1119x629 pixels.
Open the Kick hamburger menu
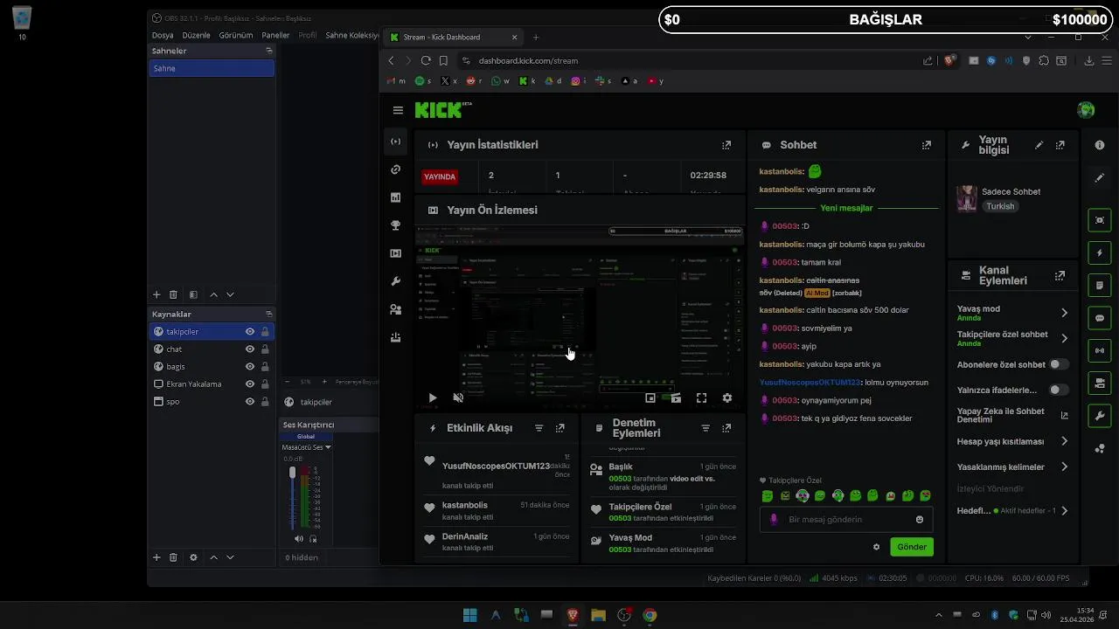398,111
